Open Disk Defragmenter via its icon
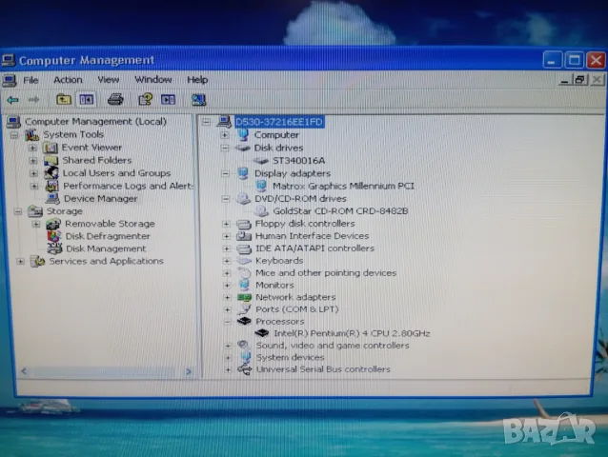The image size is (608, 457). pos(54,236)
